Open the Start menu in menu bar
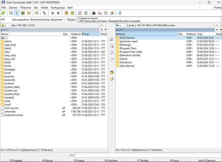 click(70, 8)
